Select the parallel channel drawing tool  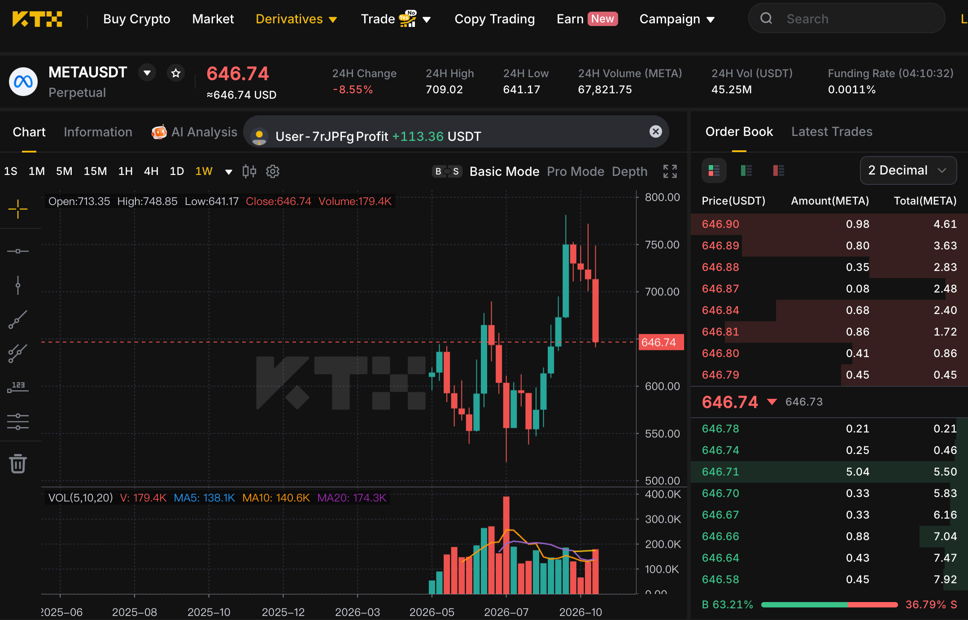[x=18, y=354]
